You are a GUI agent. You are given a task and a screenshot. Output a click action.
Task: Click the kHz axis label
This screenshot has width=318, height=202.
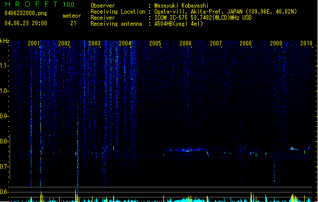5,41
